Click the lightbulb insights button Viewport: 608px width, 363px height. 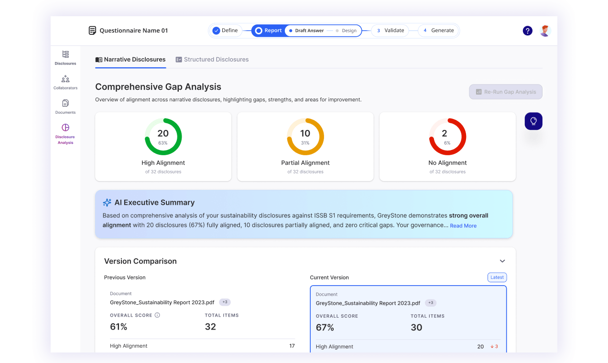pos(533,121)
